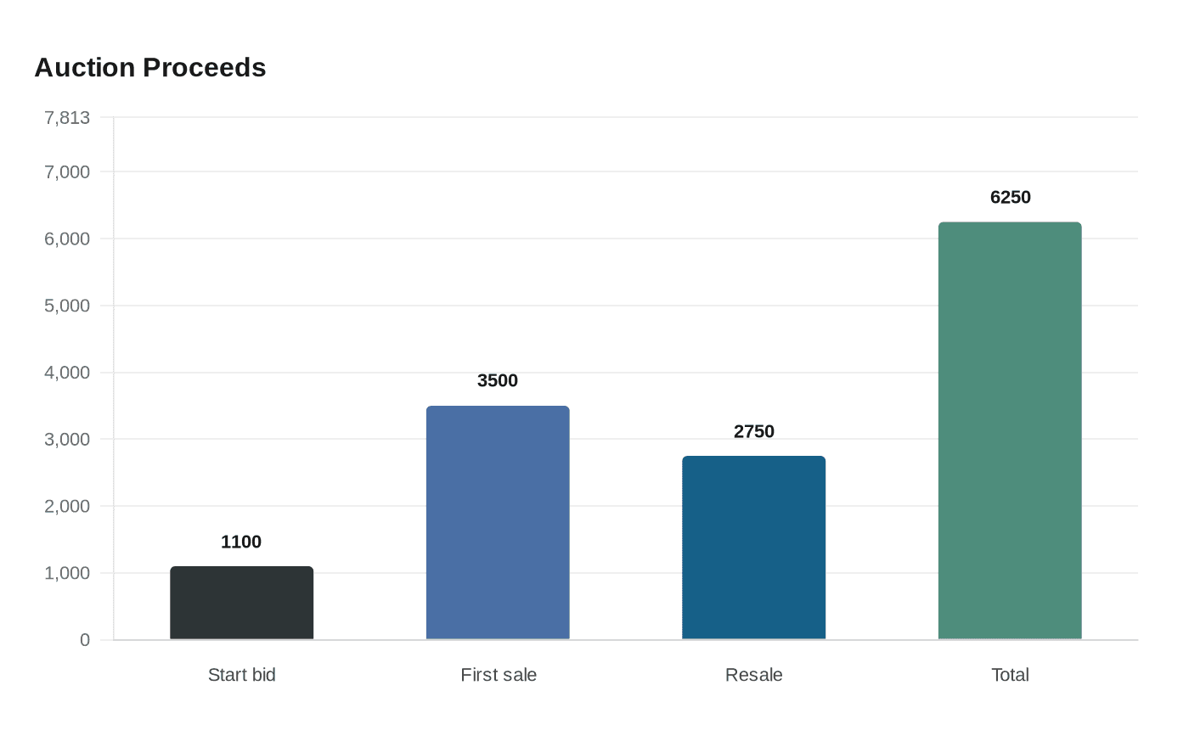The height and width of the screenshot is (747, 1189).
Task: Click the 7,813 y-axis maximum label
Action: [x=67, y=117]
